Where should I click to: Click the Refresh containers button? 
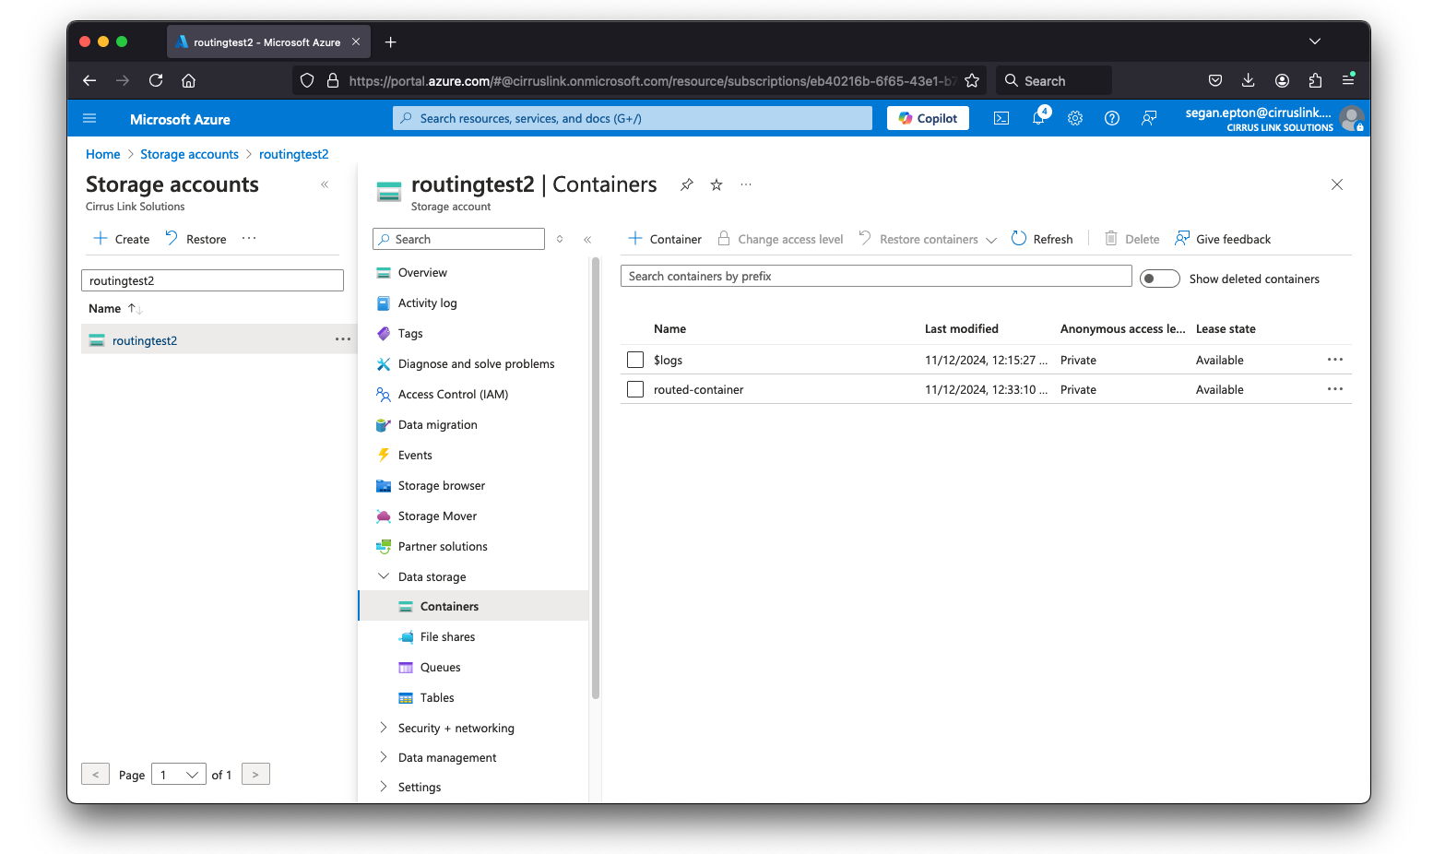click(1042, 239)
